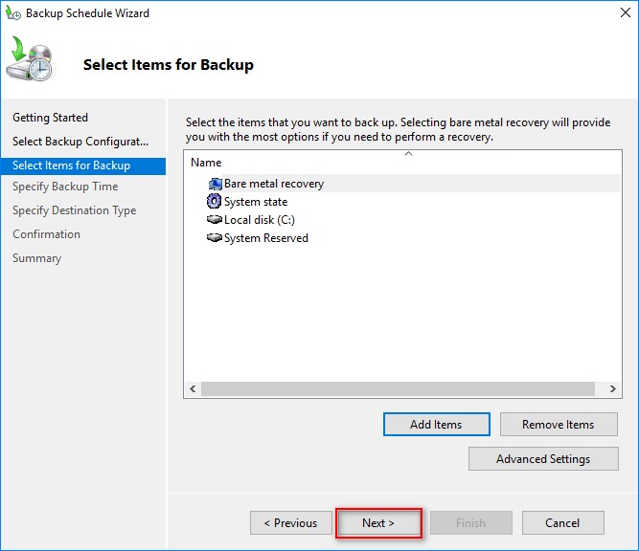Click the Bare metal recovery icon
639x551 pixels.
point(215,184)
